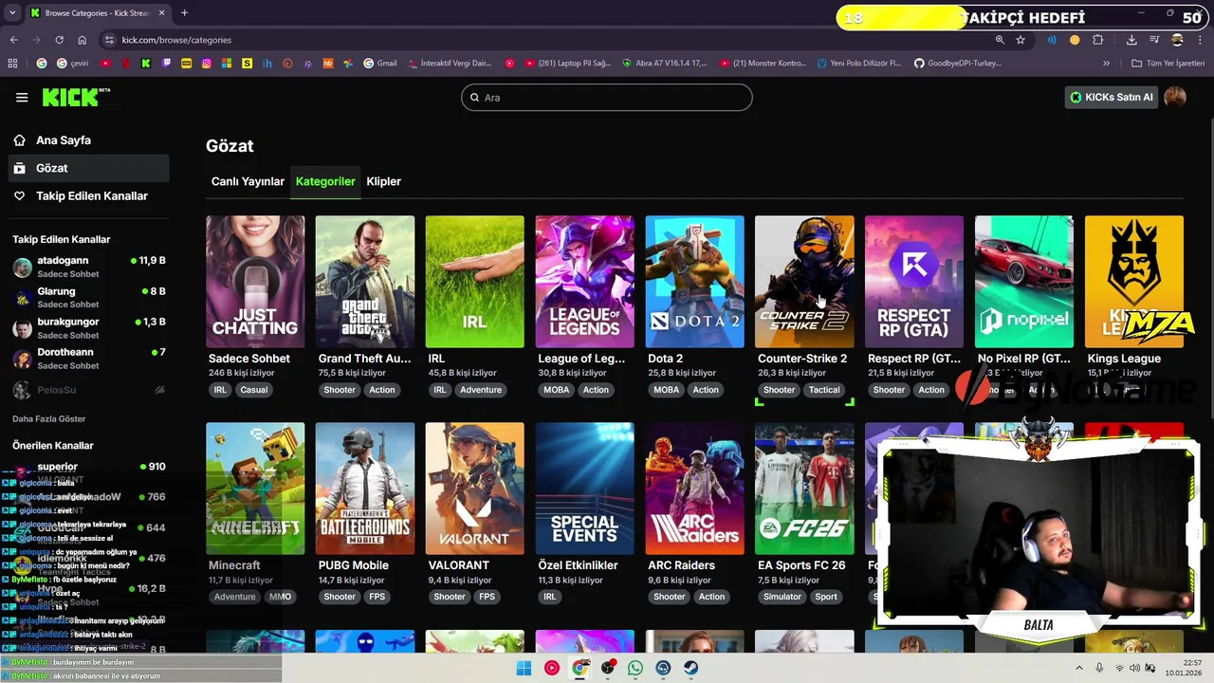Open the Windows Start menu

pyautogui.click(x=524, y=668)
